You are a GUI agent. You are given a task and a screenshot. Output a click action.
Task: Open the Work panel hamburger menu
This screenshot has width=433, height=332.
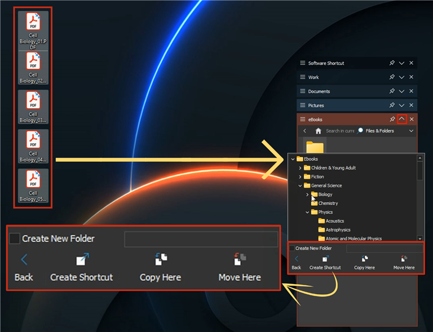(303, 77)
